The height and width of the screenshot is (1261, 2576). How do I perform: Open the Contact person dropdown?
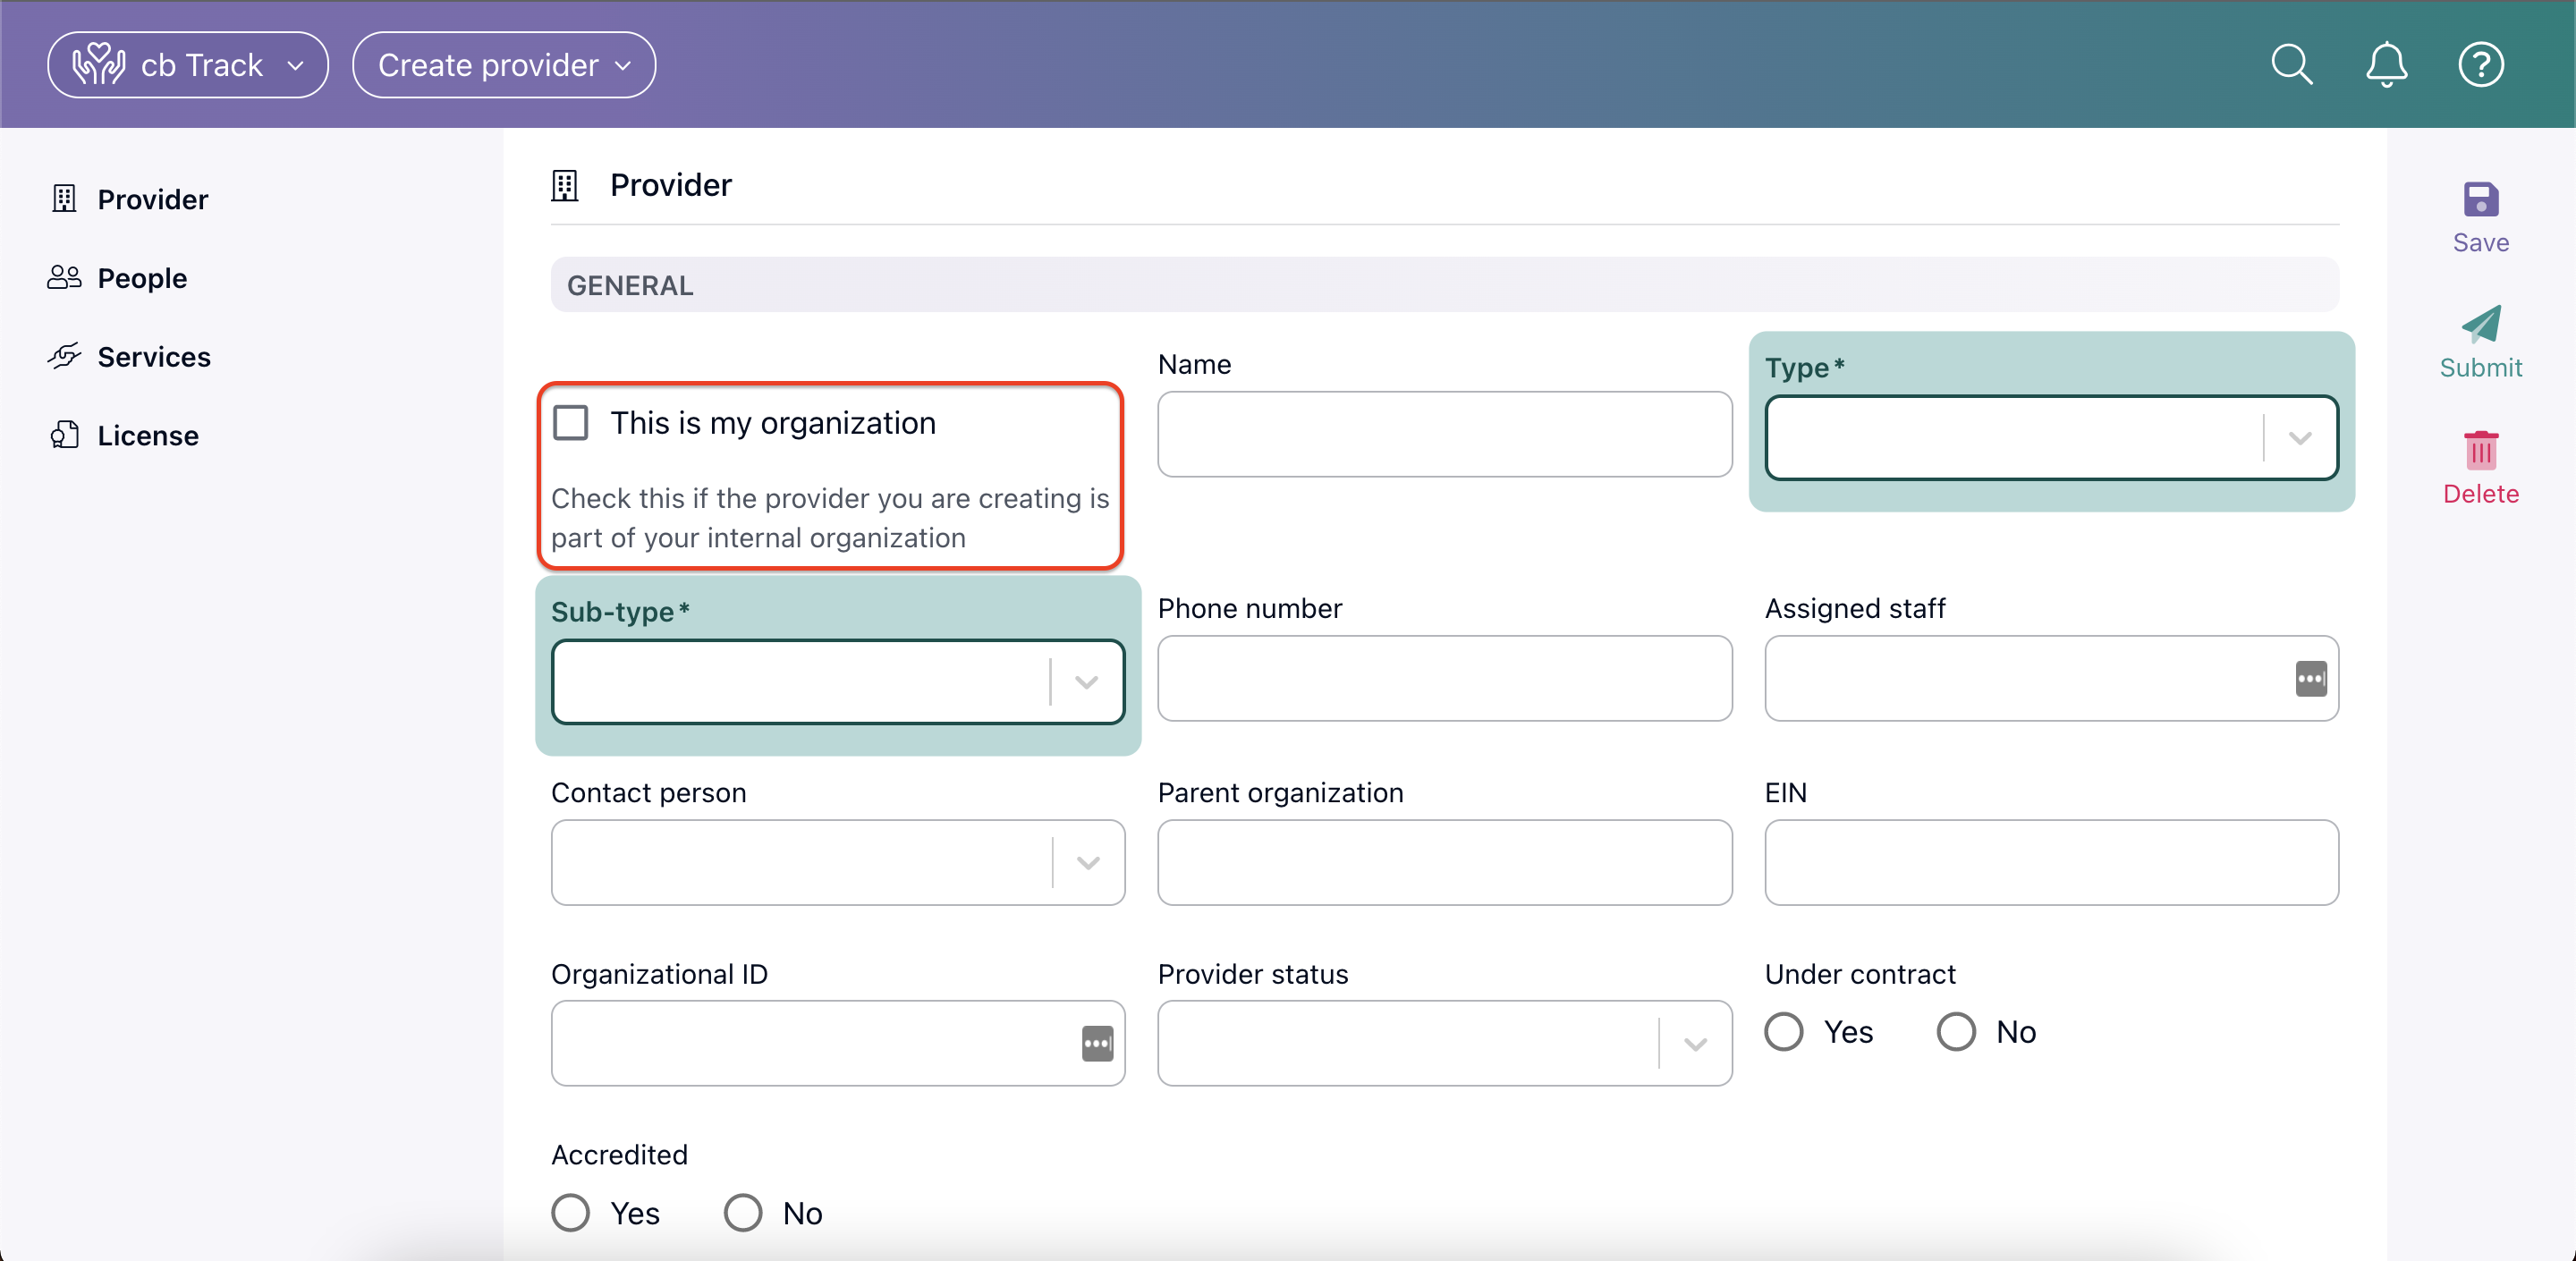pyautogui.click(x=838, y=863)
